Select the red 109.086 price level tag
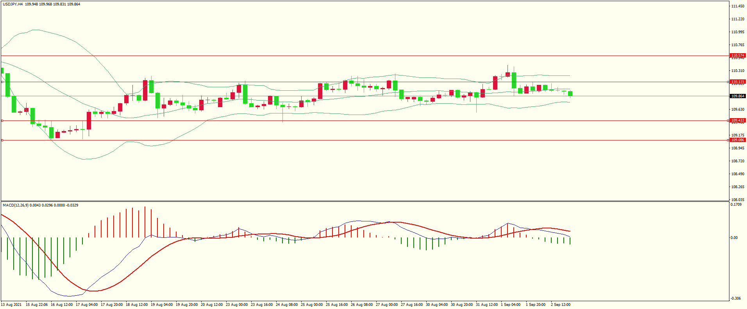The height and width of the screenshot is (309, 747). [x=738, y=140]
